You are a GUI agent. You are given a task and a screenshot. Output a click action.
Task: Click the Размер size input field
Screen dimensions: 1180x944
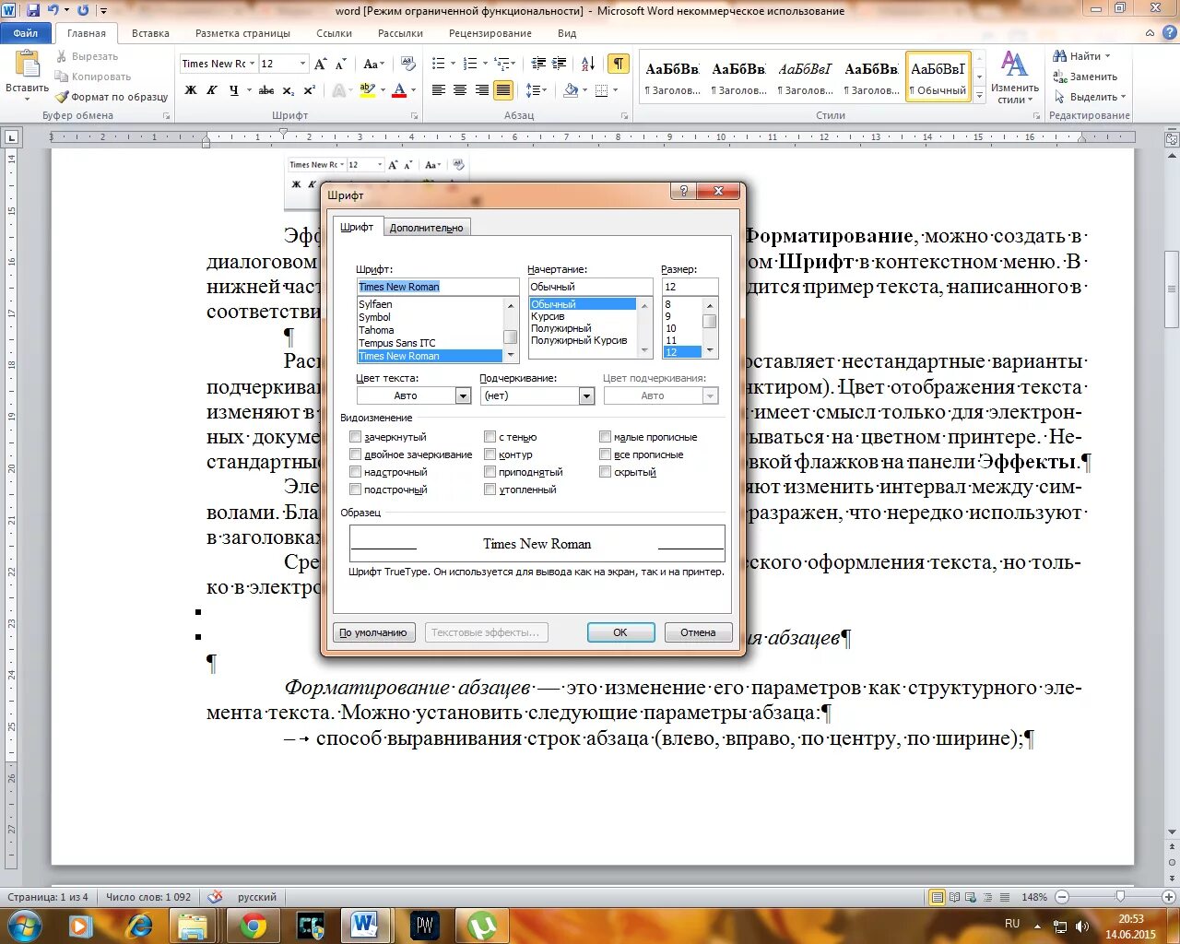[690, 287]
